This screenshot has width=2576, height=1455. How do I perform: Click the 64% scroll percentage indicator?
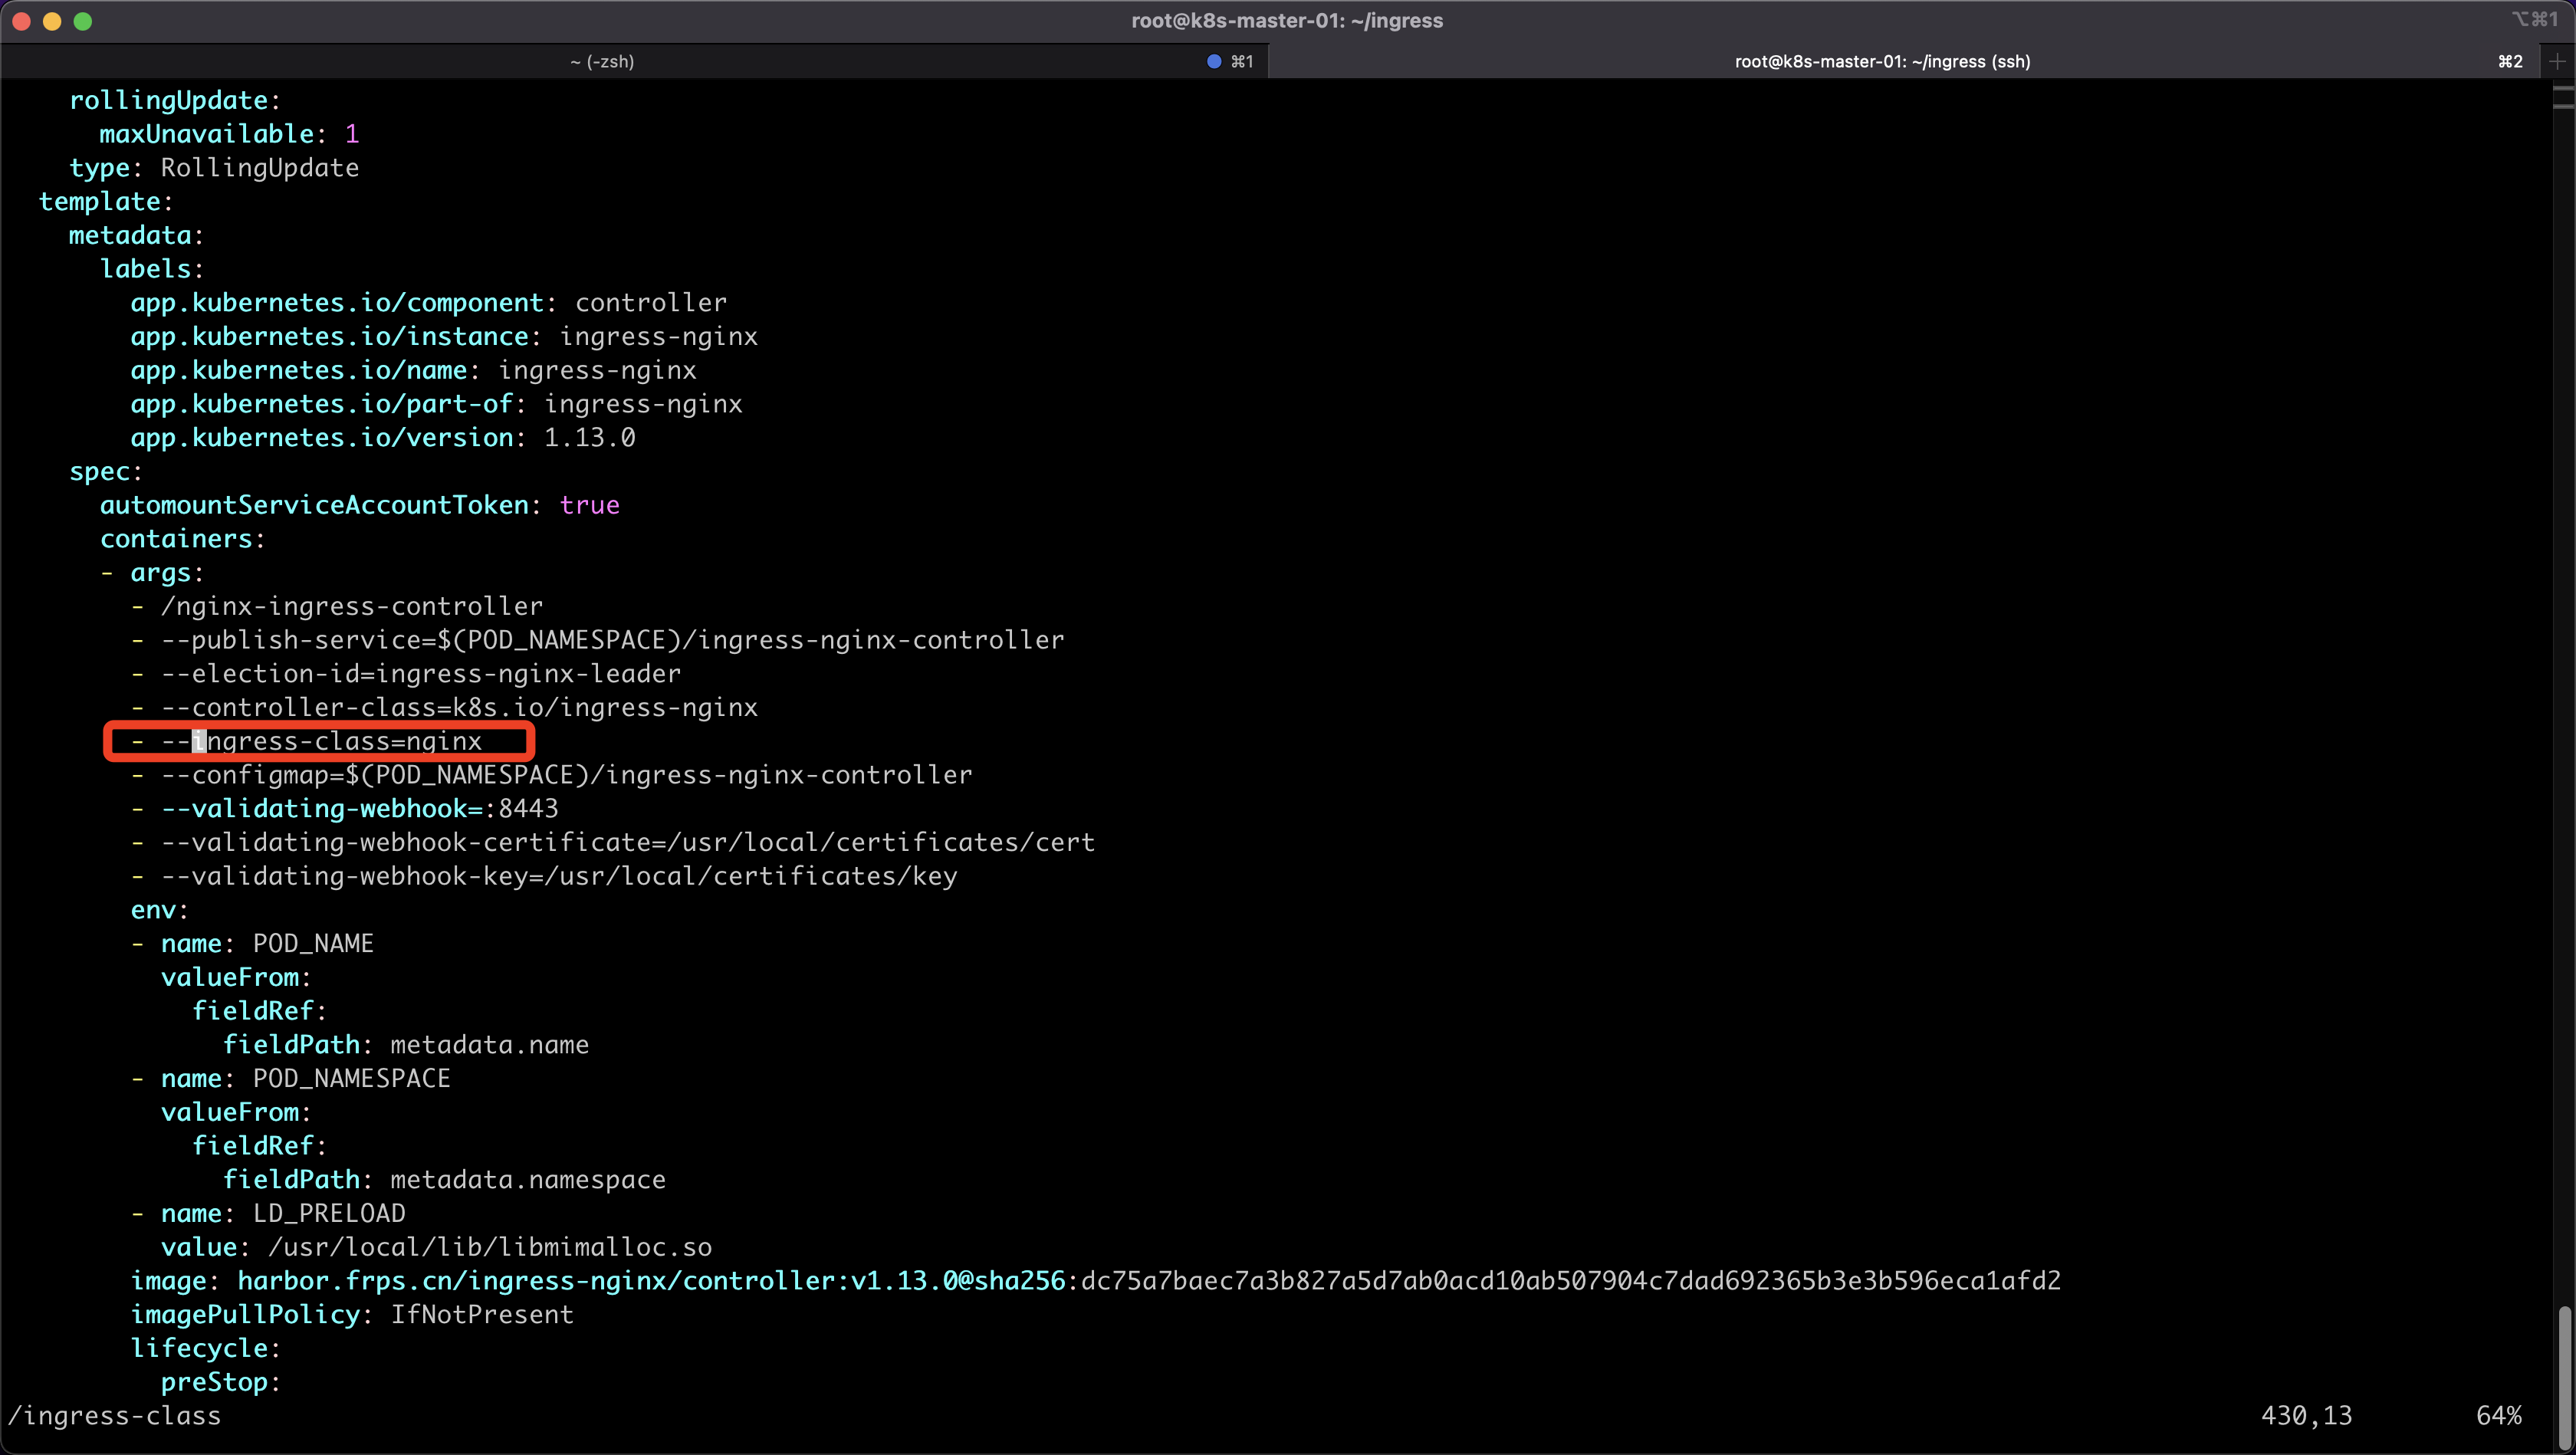point(2500,1415)
